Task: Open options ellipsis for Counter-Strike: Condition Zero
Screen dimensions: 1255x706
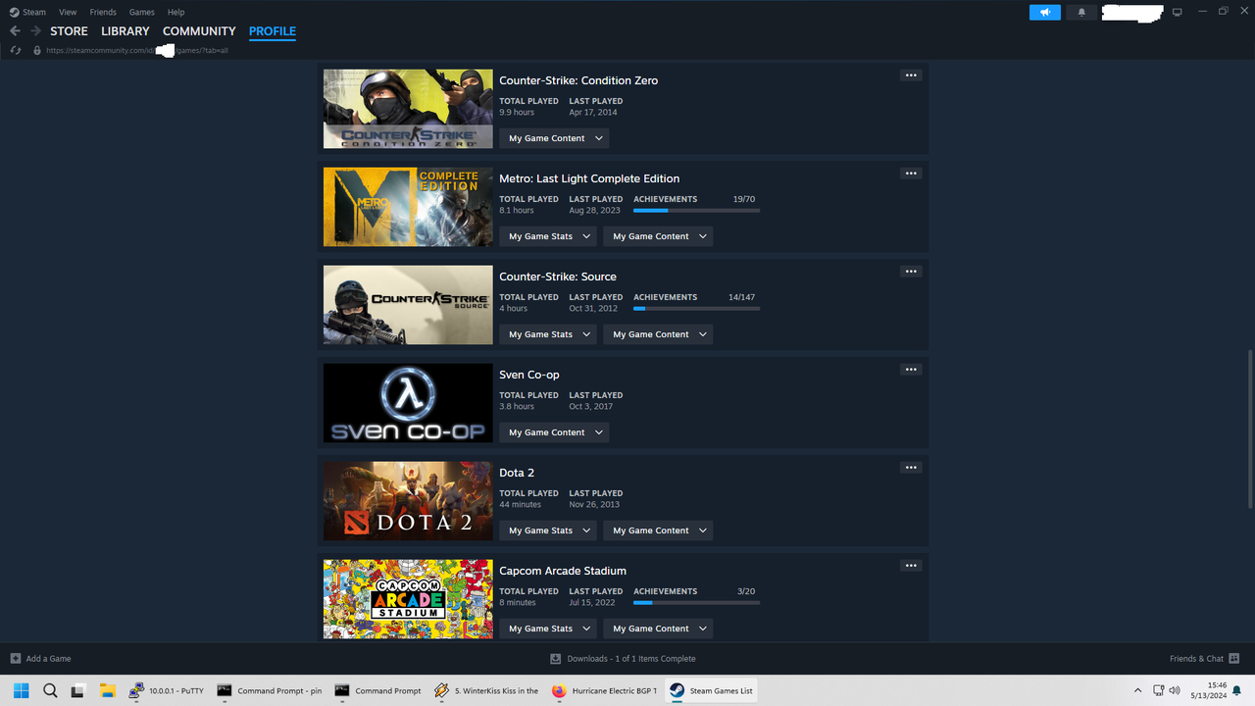Action: coord(911,76)
